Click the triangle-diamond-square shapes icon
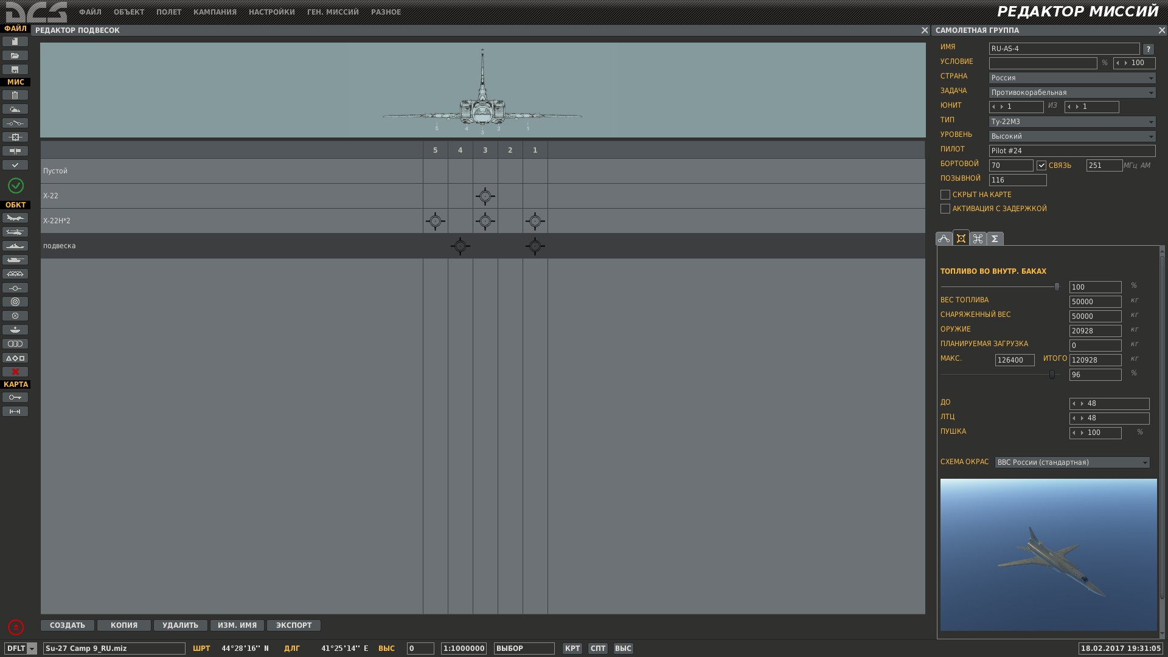 (15, 358)
